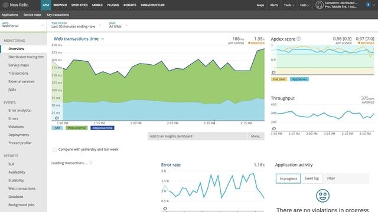378x212 pixels.
Task: Select the Event log activity tab
Action: pyautogui.click(x=311, y=178)
